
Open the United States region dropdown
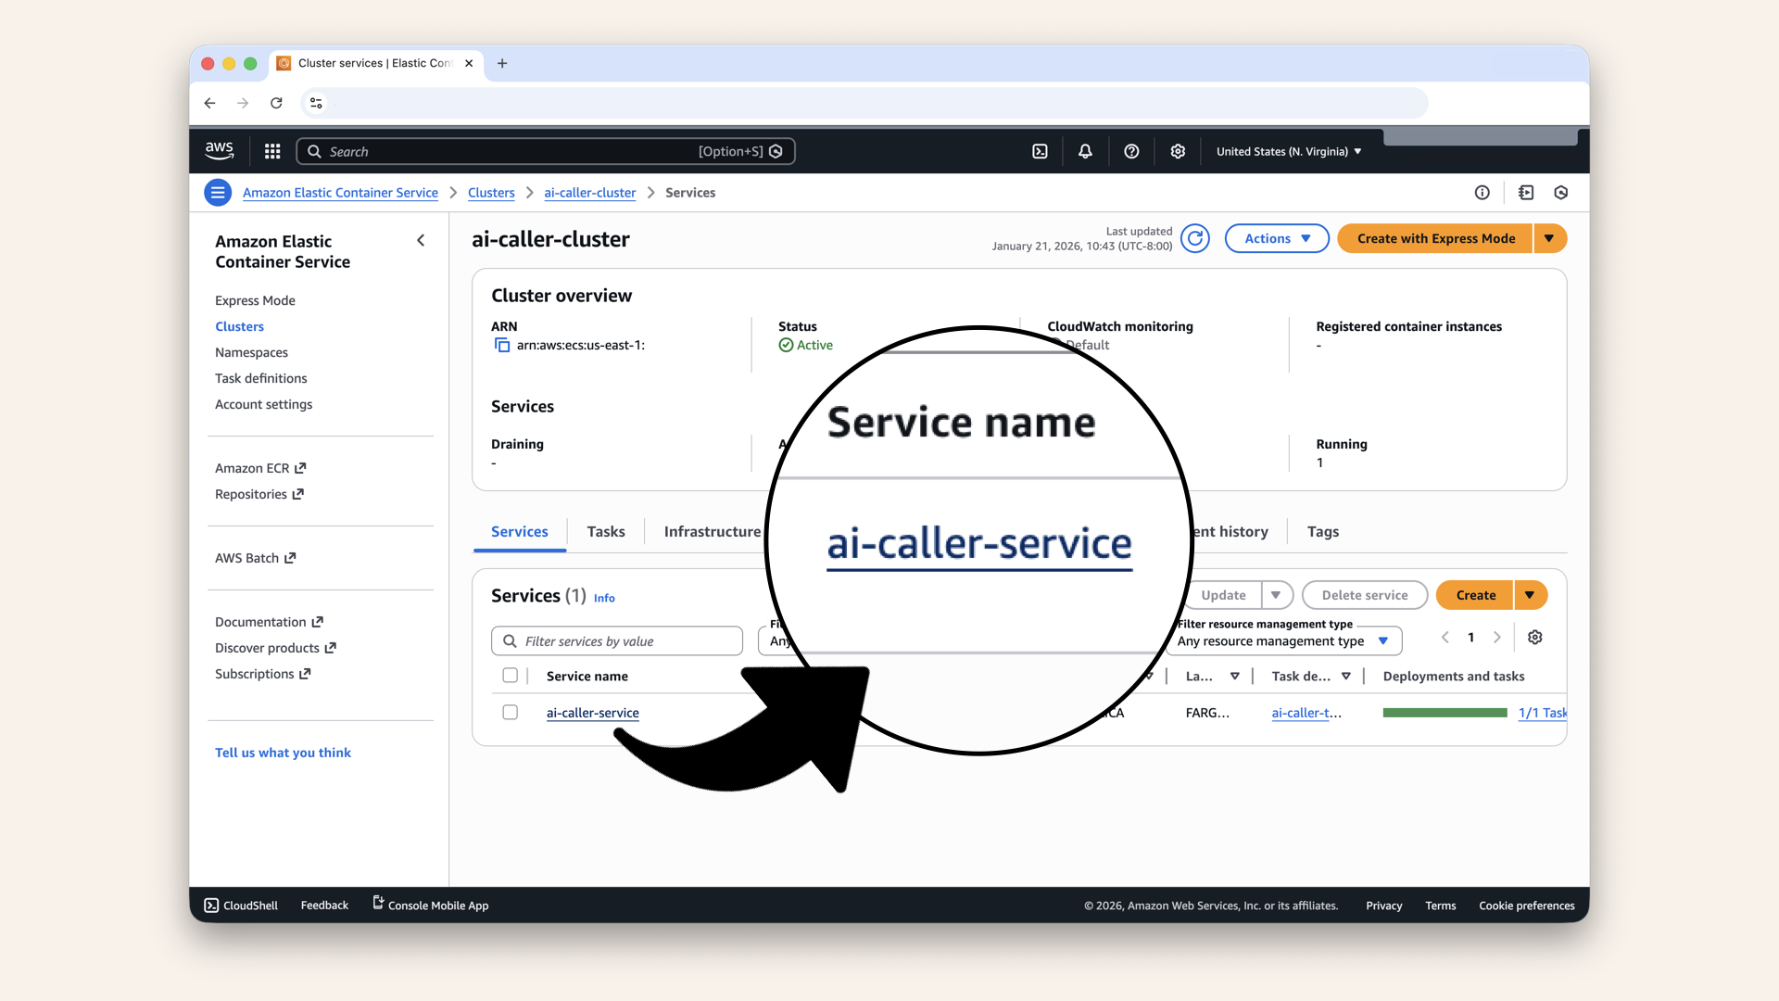[1287, 151]
